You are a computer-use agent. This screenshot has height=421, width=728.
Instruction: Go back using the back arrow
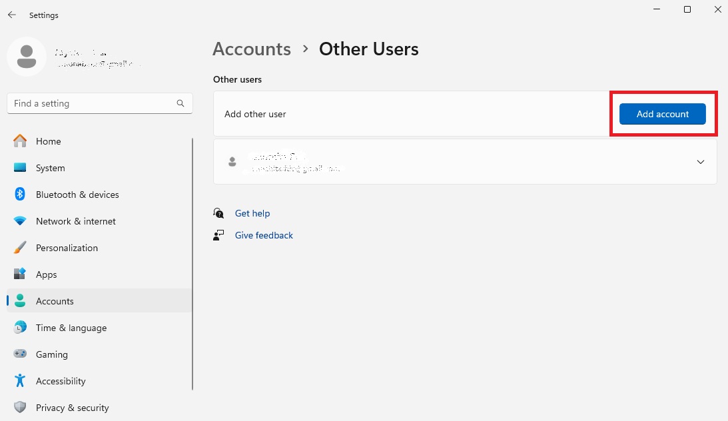11,15
